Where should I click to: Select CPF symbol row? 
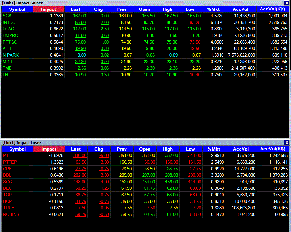7,169
